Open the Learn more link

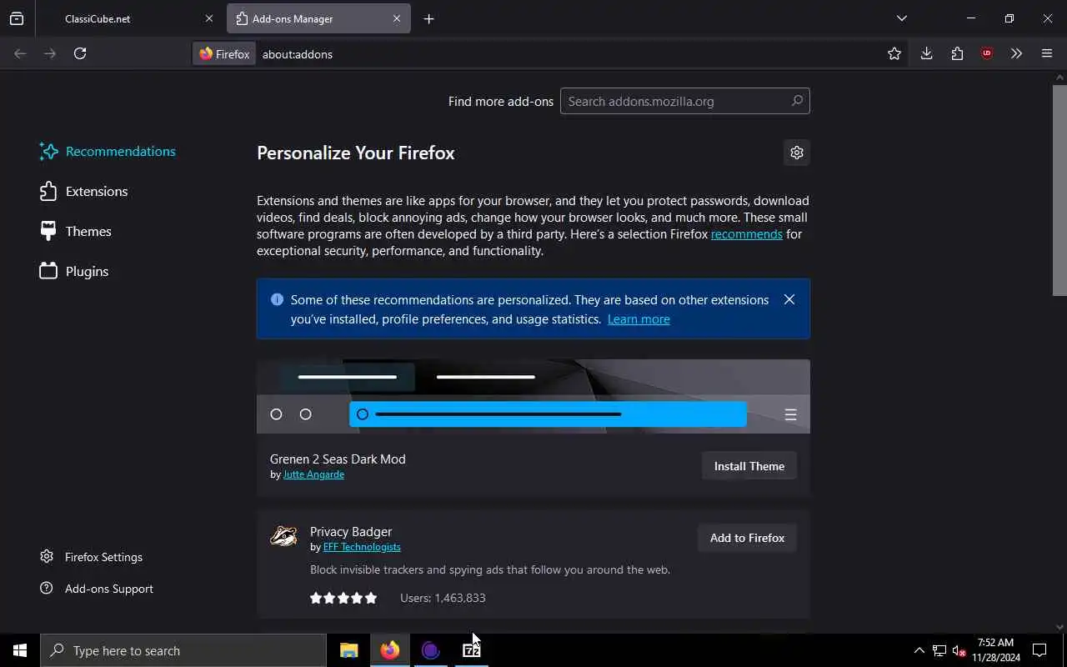coord(639,319)
